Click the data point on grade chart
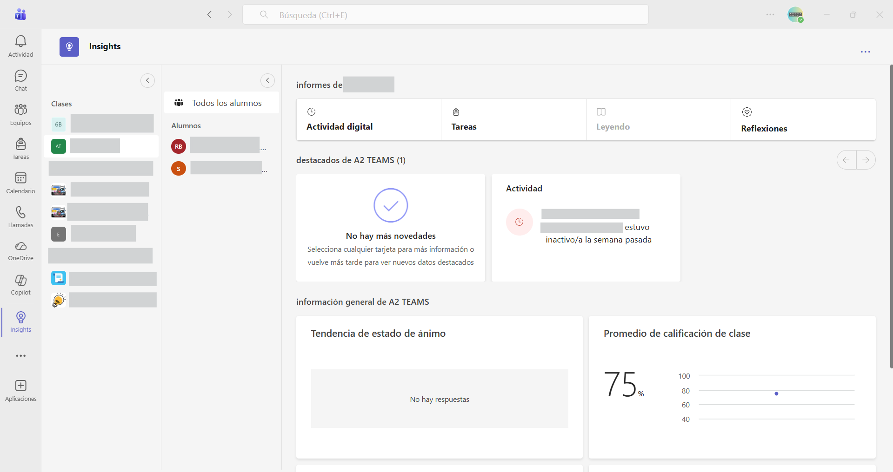Image resolution: width=893 pixels, height=472 pixels. coord(776,394)
